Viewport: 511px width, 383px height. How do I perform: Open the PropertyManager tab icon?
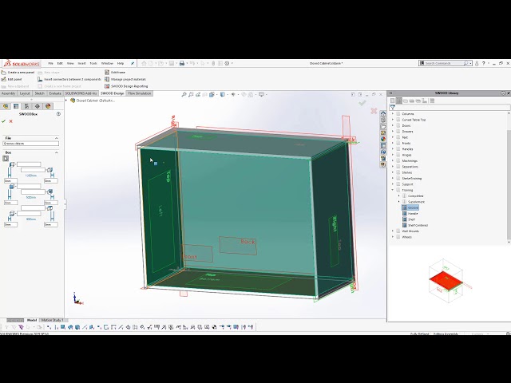(x=16, y=106)
